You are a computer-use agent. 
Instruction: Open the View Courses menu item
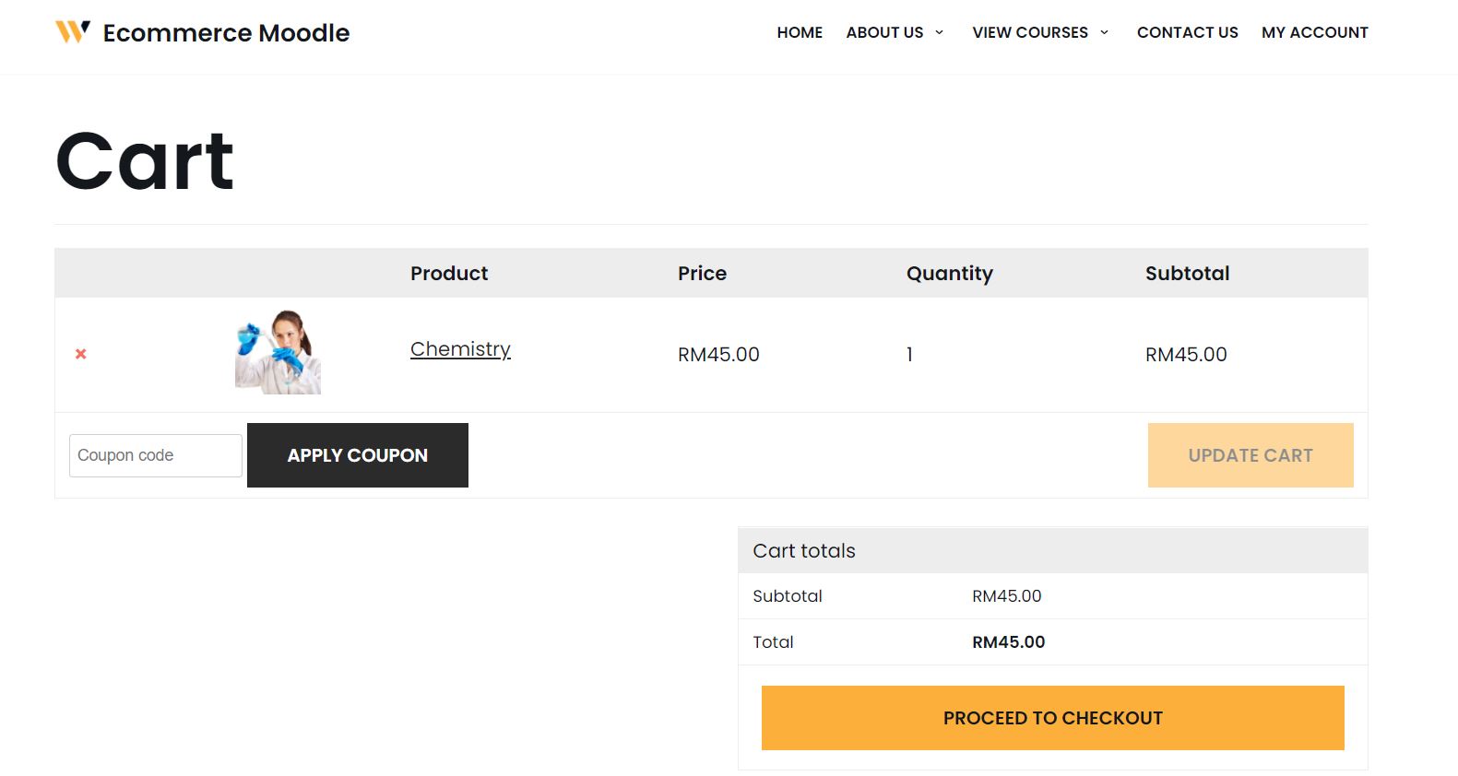1029,32
